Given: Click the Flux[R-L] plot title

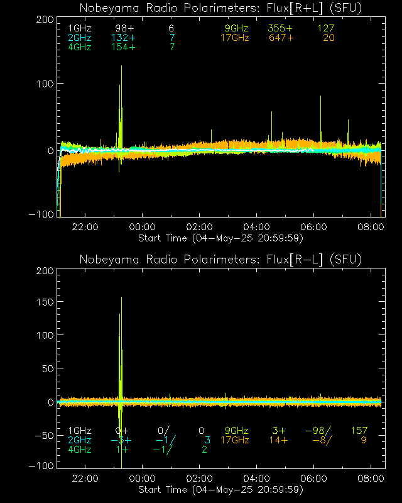Looking at the screenshot, I should tap(220, 260).
